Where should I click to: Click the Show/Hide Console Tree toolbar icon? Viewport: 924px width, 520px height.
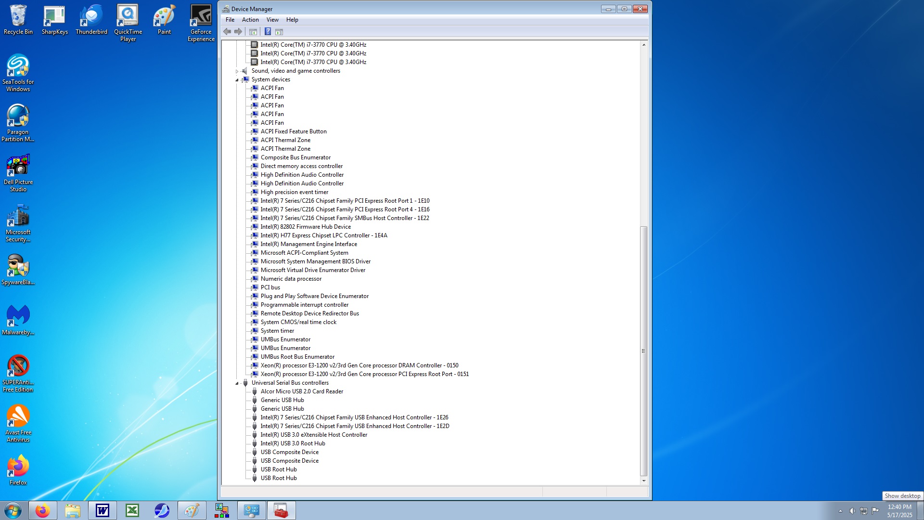tap(253, 32)
